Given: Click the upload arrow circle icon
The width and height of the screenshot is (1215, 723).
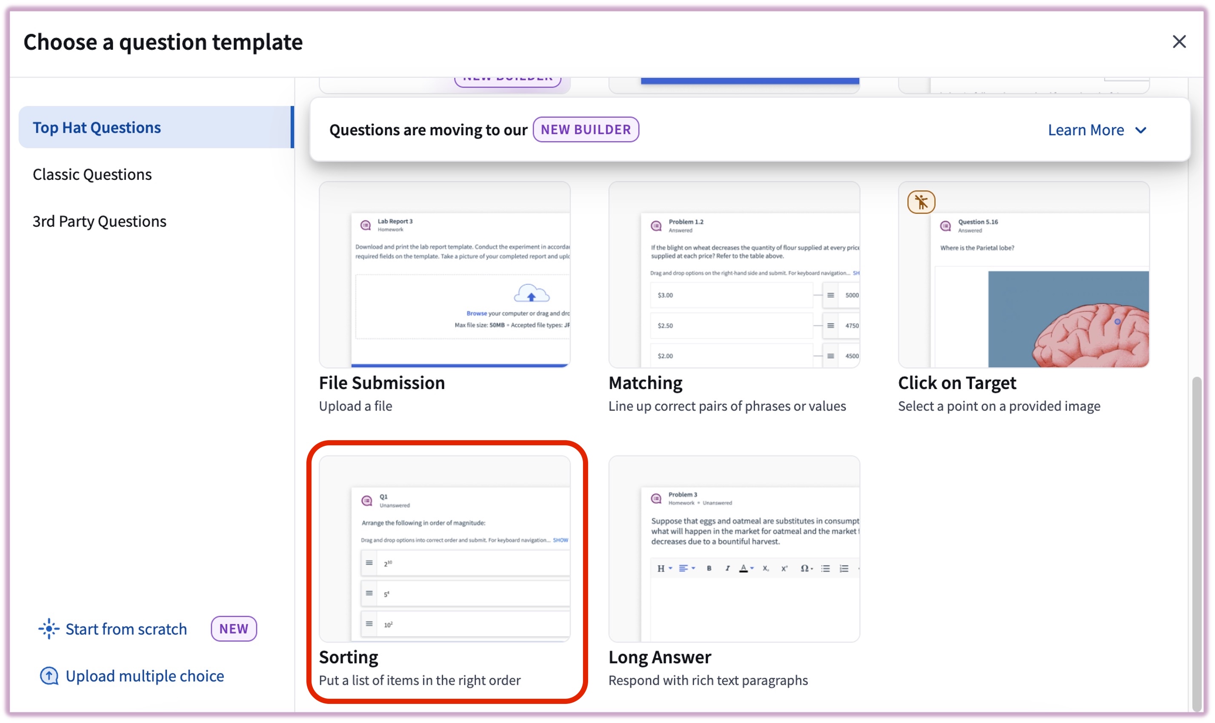Looking at the screenshot, I should click(49, 676).
